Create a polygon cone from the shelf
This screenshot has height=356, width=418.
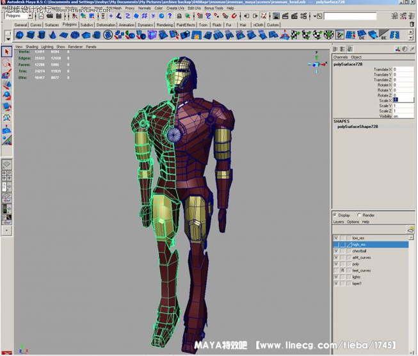(x=52, y=35)
